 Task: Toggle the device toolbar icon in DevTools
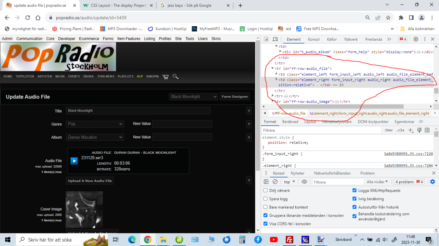coord(275,39)
